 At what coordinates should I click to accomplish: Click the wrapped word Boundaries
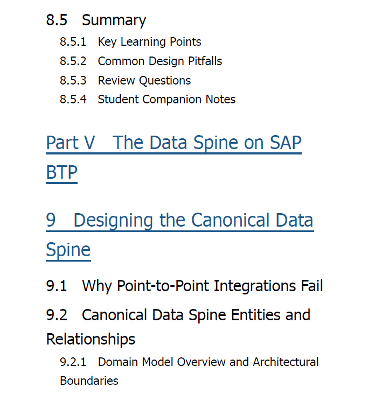(89, 381)
